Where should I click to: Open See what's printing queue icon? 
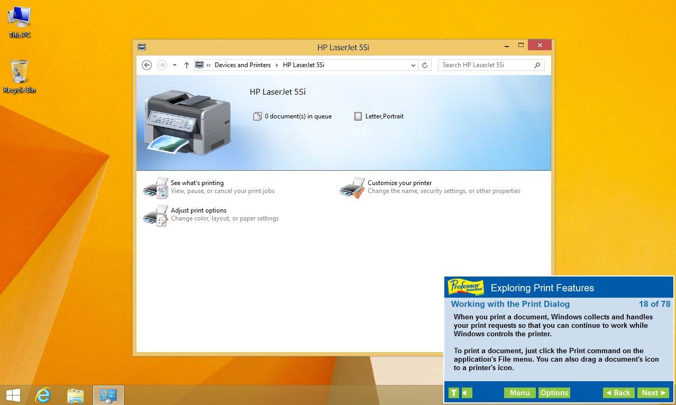156,187
